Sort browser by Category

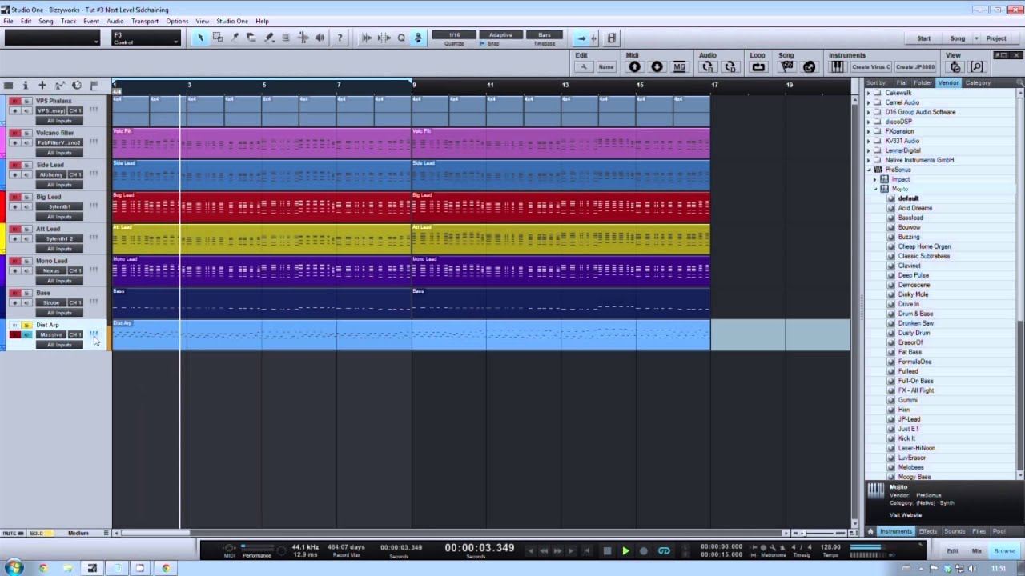pos(978,83)
